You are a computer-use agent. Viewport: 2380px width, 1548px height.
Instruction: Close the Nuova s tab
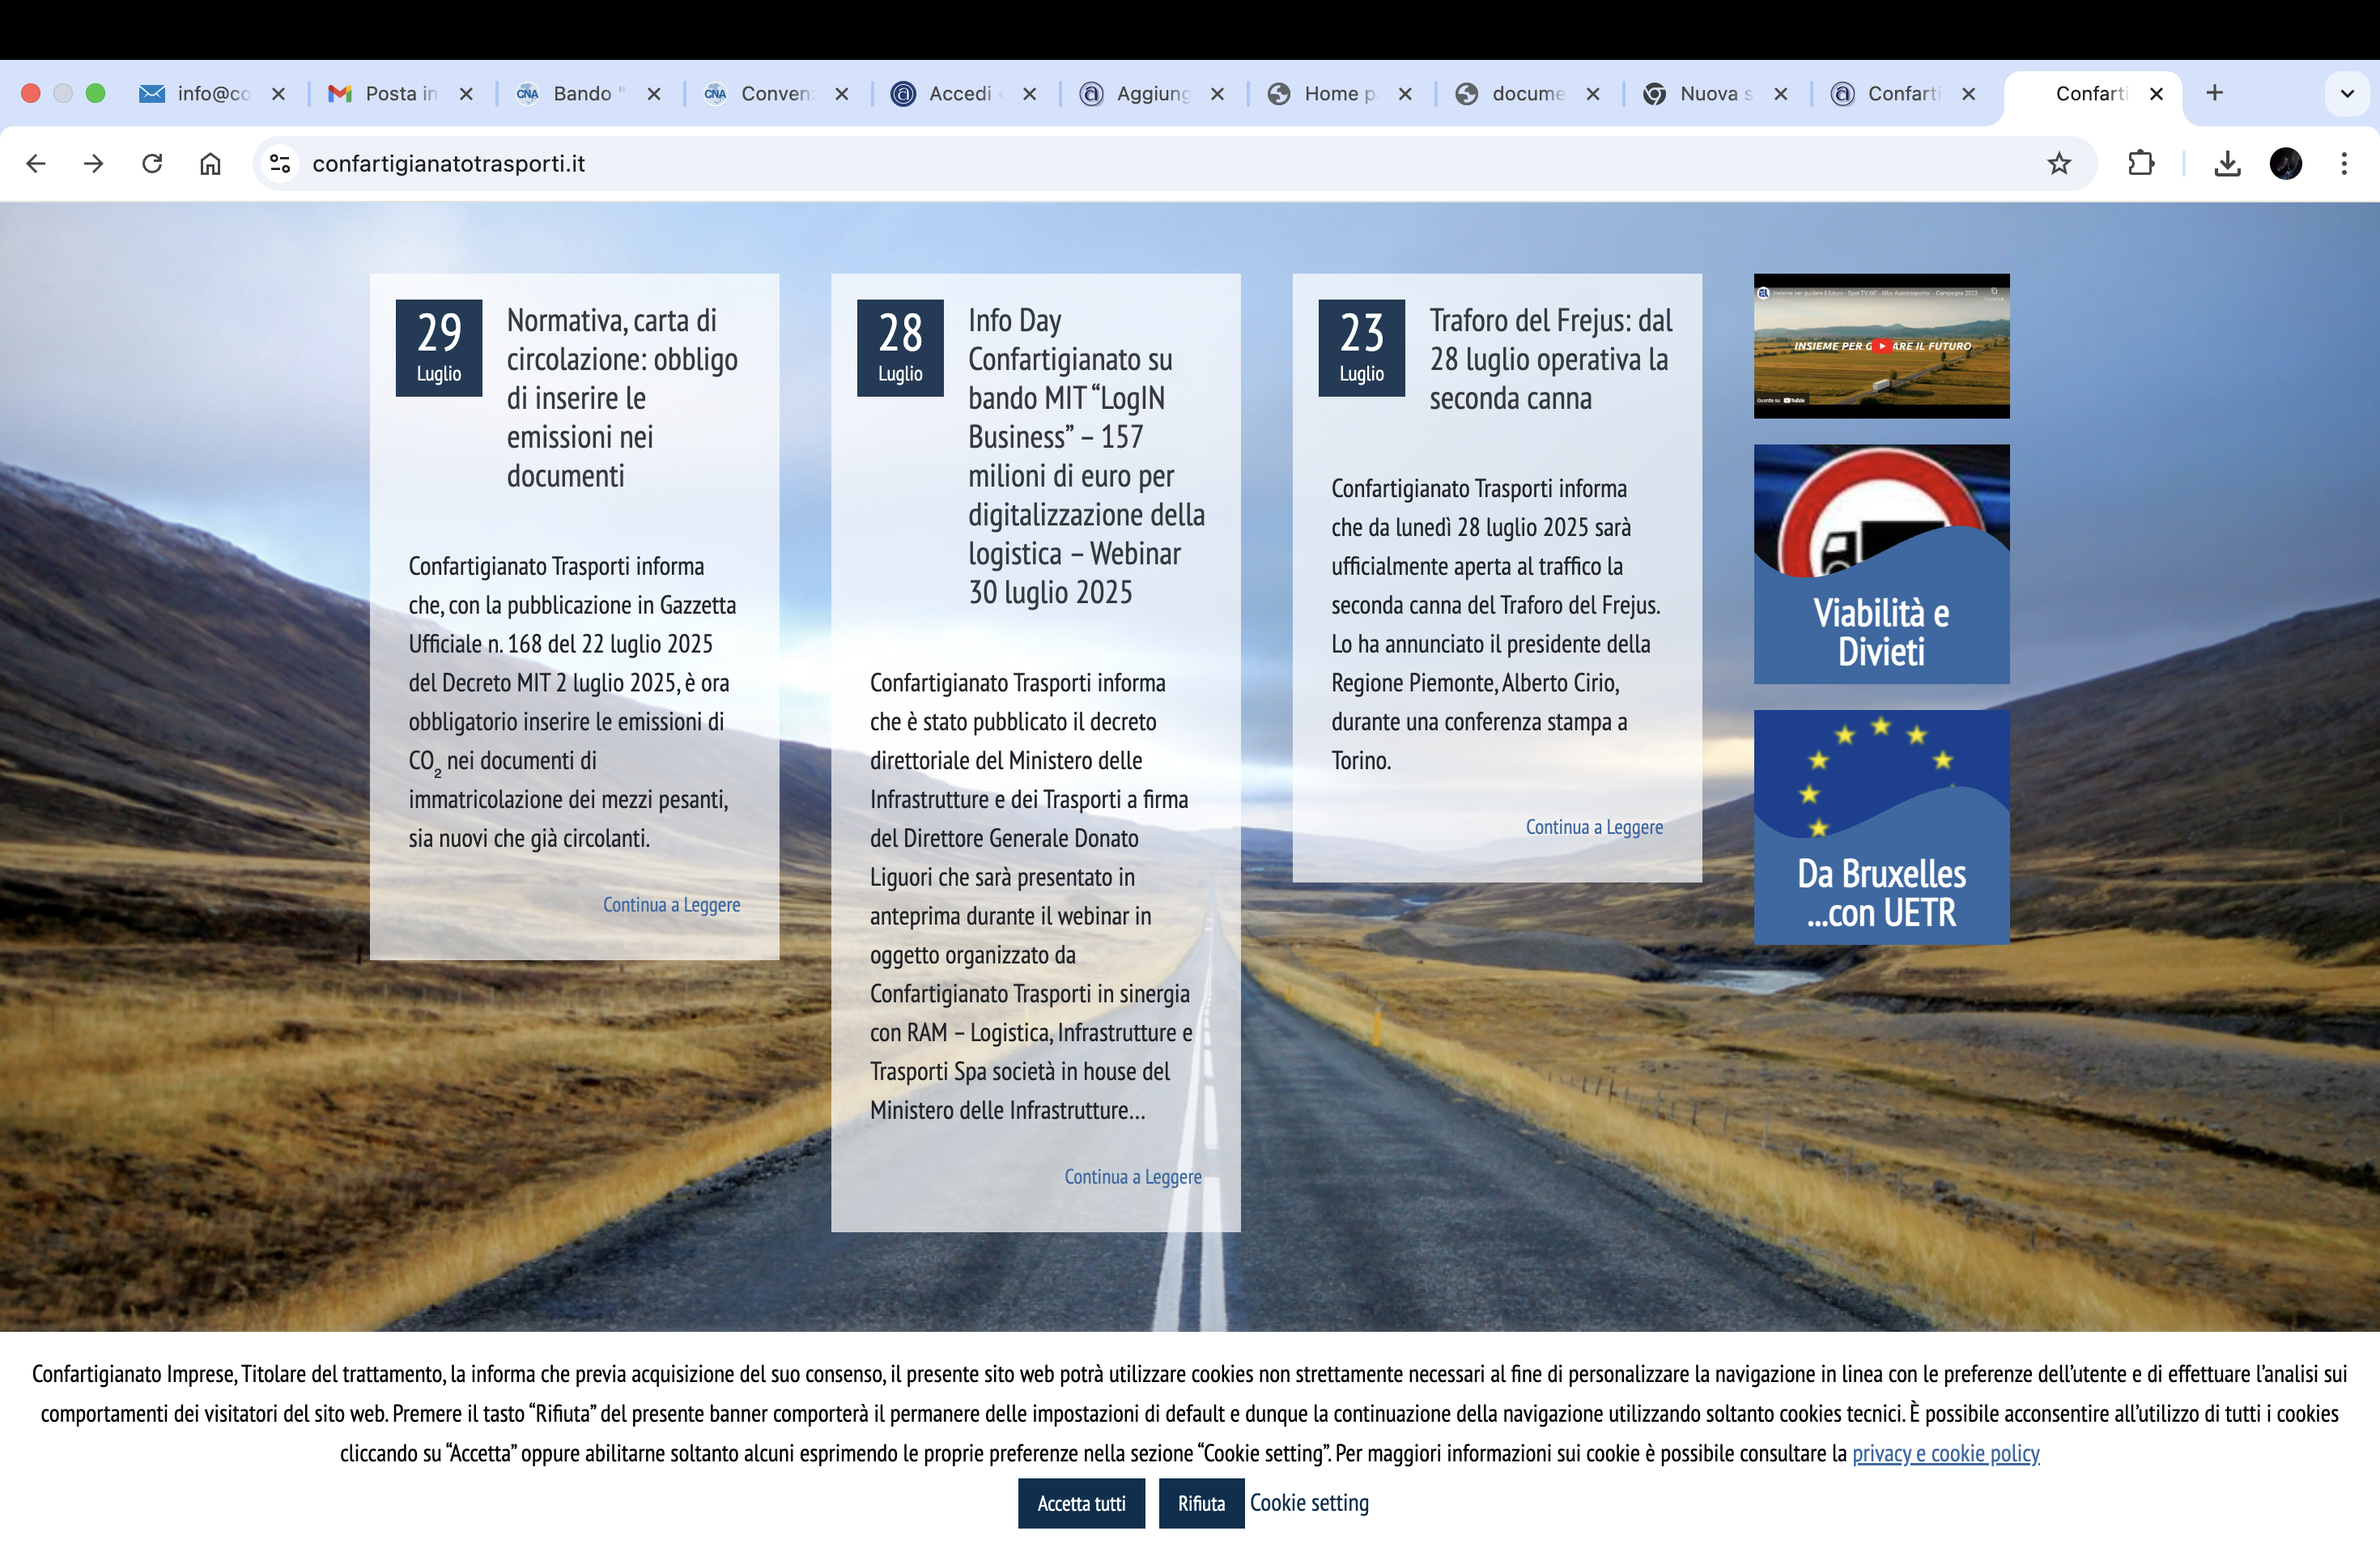[1781, 93]
